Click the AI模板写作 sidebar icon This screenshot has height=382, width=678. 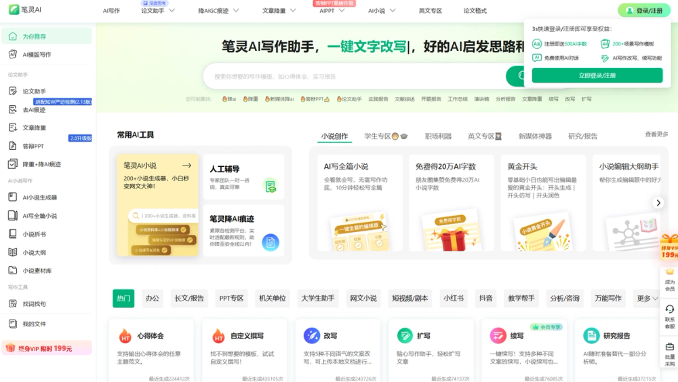point(13,54)
